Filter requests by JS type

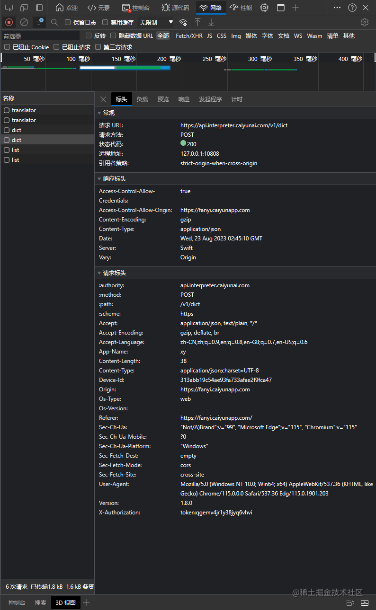tap(209, 35)
